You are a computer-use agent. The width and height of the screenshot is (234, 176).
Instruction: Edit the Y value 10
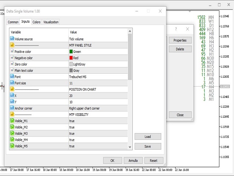[98, 102]
